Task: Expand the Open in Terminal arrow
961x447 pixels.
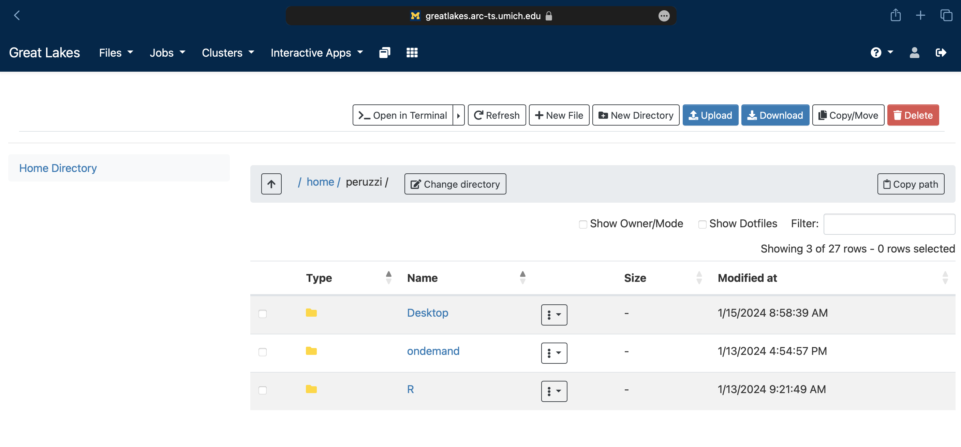Action: point(458,115)
